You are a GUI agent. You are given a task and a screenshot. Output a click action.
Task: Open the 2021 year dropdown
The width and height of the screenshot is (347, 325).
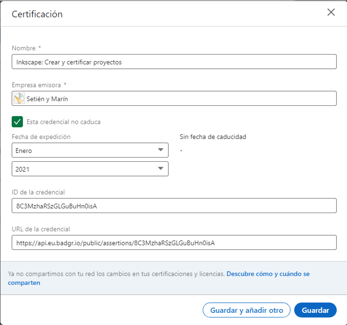[x=90, y=169]
